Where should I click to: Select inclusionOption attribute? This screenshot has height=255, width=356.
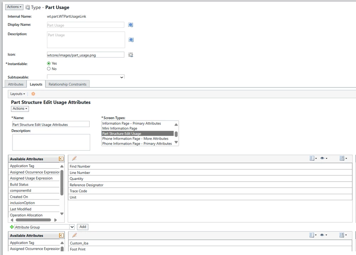click(x=34, y=203)
